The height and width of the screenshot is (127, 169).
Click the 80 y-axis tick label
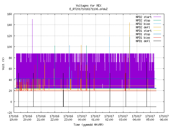10,58
